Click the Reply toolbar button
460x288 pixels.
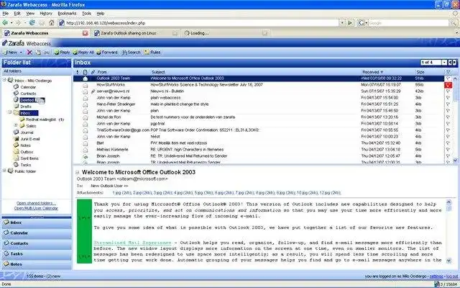62,53
